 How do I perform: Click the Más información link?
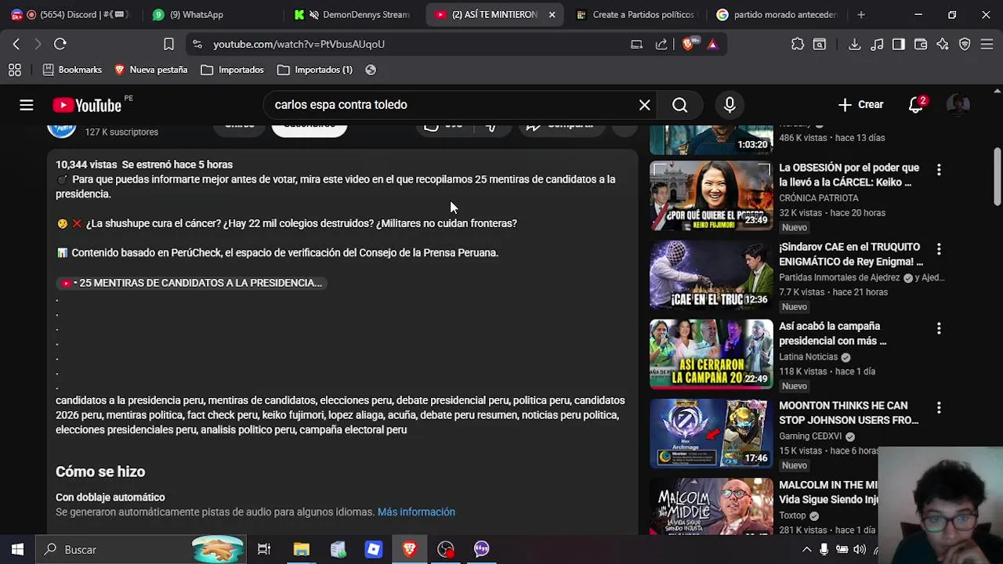(416, 512)
